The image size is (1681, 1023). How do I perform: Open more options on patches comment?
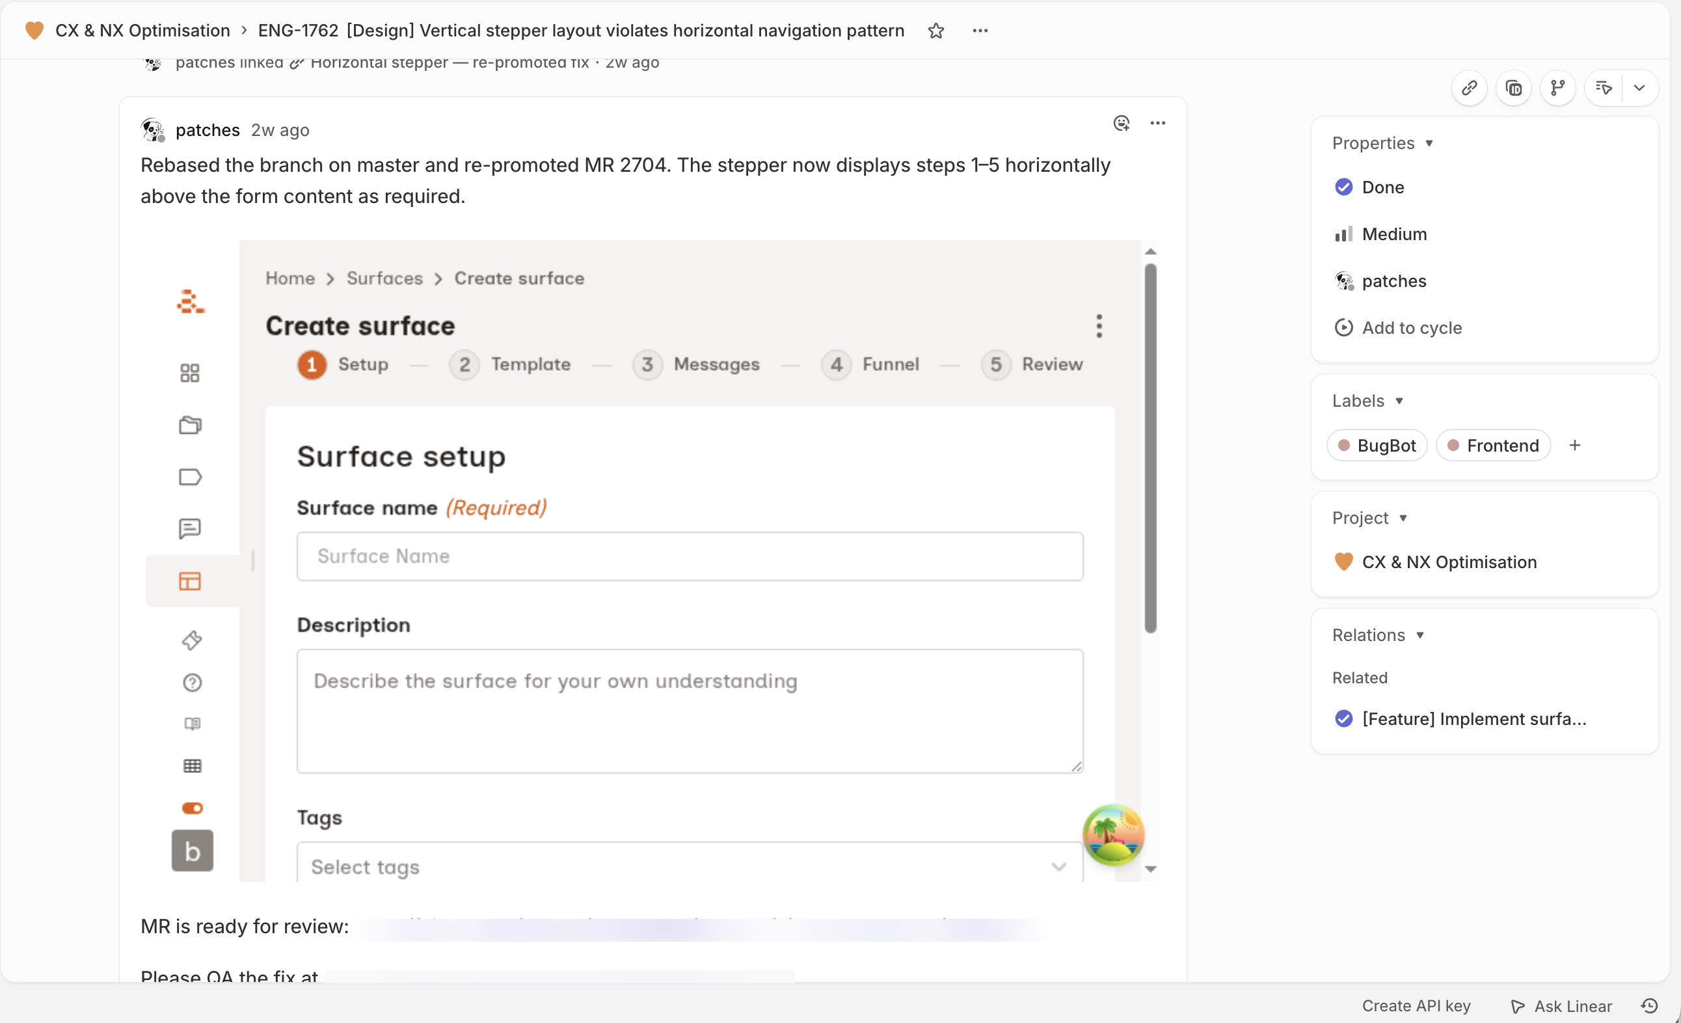(1158, 123)
